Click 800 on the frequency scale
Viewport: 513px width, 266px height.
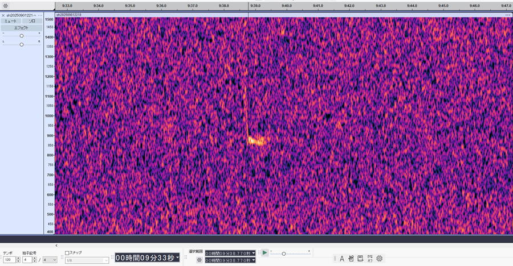50,155
